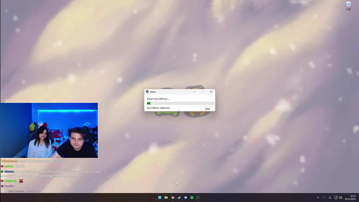Click the chat username "Mupheez"
This screenshot has width=359, height=202.
coord(10,181)
